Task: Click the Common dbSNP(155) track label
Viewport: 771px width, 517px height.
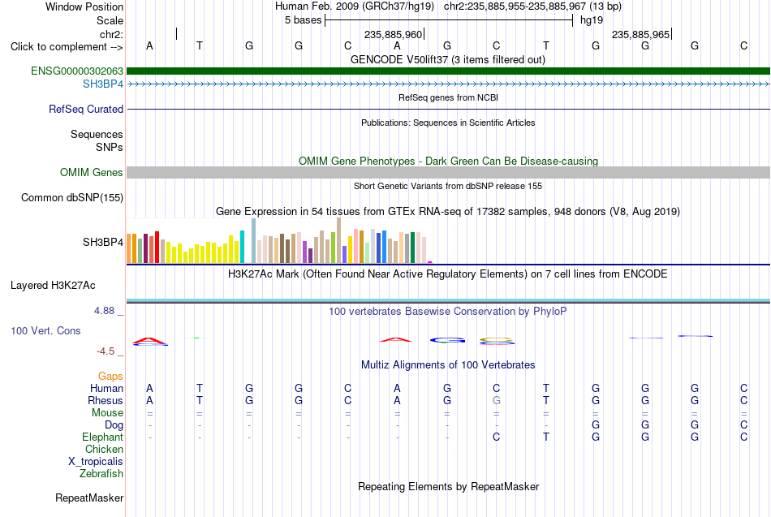Action: (x=72, y=198)
